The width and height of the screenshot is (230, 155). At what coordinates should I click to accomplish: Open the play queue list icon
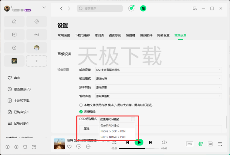pos(220,144)
